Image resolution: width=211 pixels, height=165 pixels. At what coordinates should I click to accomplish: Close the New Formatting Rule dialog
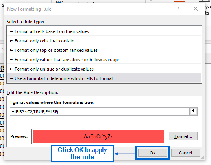coord(196,9)
